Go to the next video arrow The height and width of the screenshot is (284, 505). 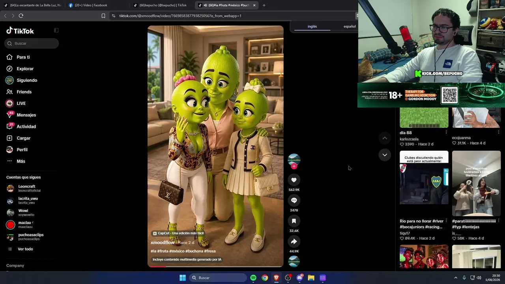385,155
